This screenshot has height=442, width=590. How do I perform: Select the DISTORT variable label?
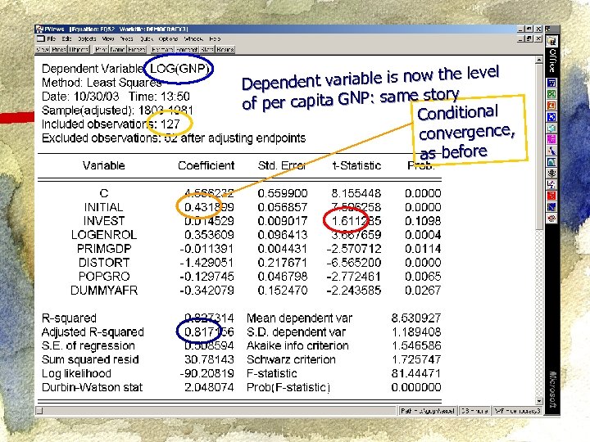click(x=104, y=263)
